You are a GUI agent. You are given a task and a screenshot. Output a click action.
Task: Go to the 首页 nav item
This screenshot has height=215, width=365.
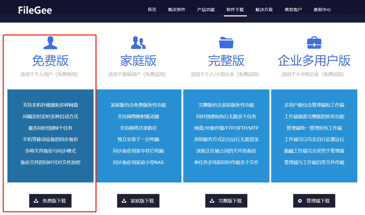coord(152,10)
